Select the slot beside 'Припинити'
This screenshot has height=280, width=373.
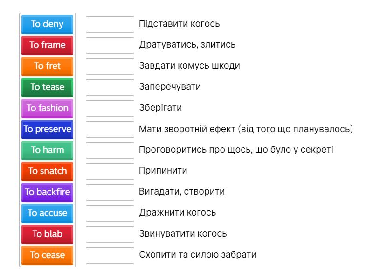click(110, 171)
